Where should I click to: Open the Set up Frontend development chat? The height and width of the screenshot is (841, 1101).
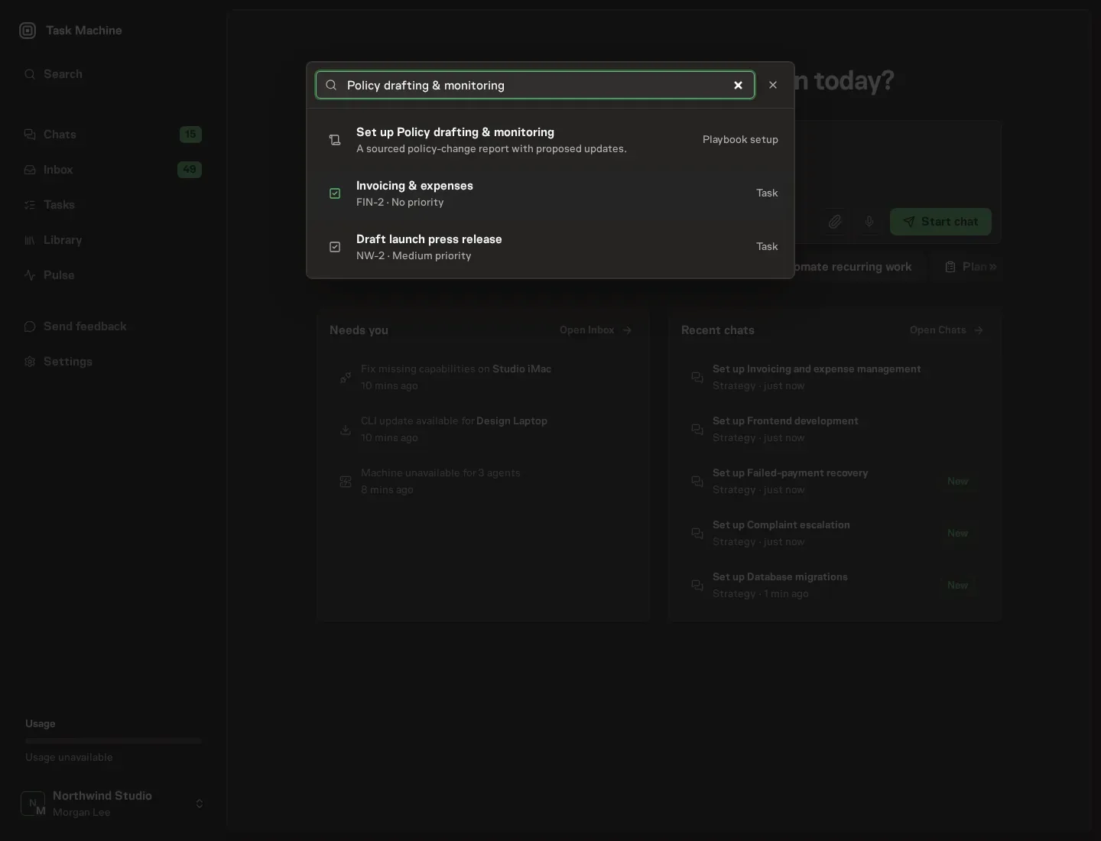click(835, 430)
